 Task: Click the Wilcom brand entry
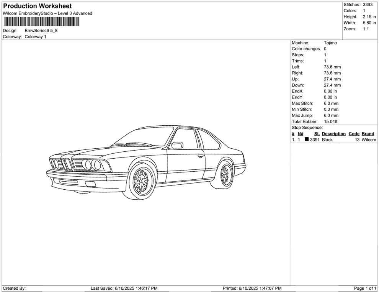click(369, 140)
